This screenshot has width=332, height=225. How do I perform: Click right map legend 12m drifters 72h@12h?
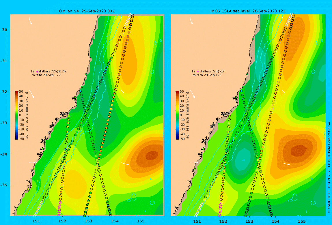209,71
